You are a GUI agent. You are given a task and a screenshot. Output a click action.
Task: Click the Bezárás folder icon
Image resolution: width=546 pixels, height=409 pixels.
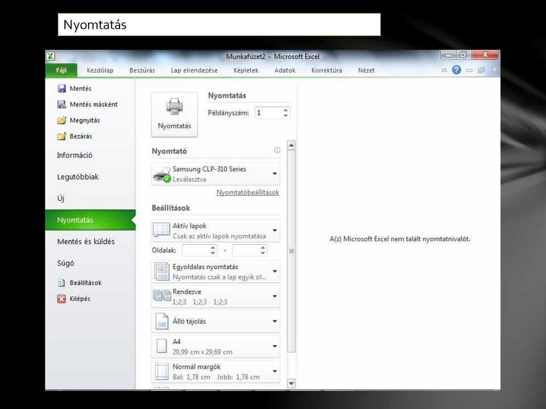point(62,136)
